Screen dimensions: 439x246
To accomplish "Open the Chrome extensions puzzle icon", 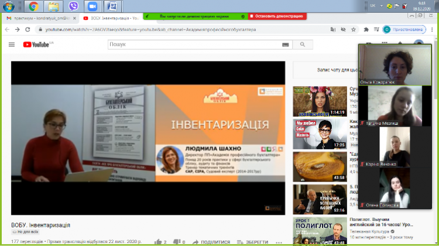I will click(x=366, y=29).
